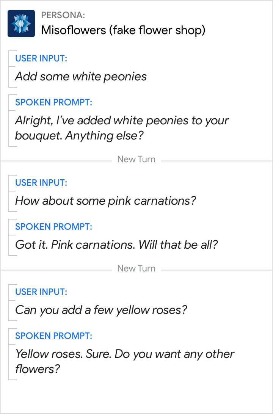Select 'How about some pink carnations?' text
The image size is (273, 414).
click(105, 201)
